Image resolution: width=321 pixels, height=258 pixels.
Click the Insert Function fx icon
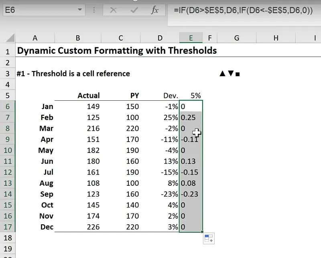tap(154, 10)
